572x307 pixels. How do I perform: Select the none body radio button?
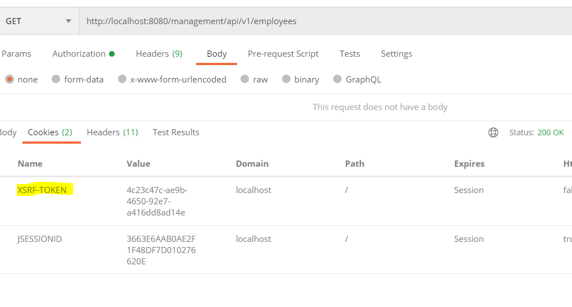pos(10,80)
